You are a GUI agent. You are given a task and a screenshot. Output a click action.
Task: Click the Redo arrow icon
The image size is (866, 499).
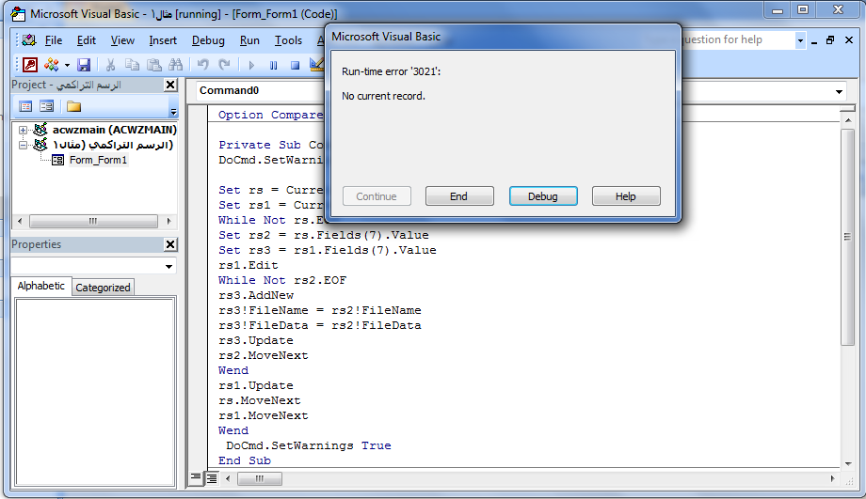224,65
